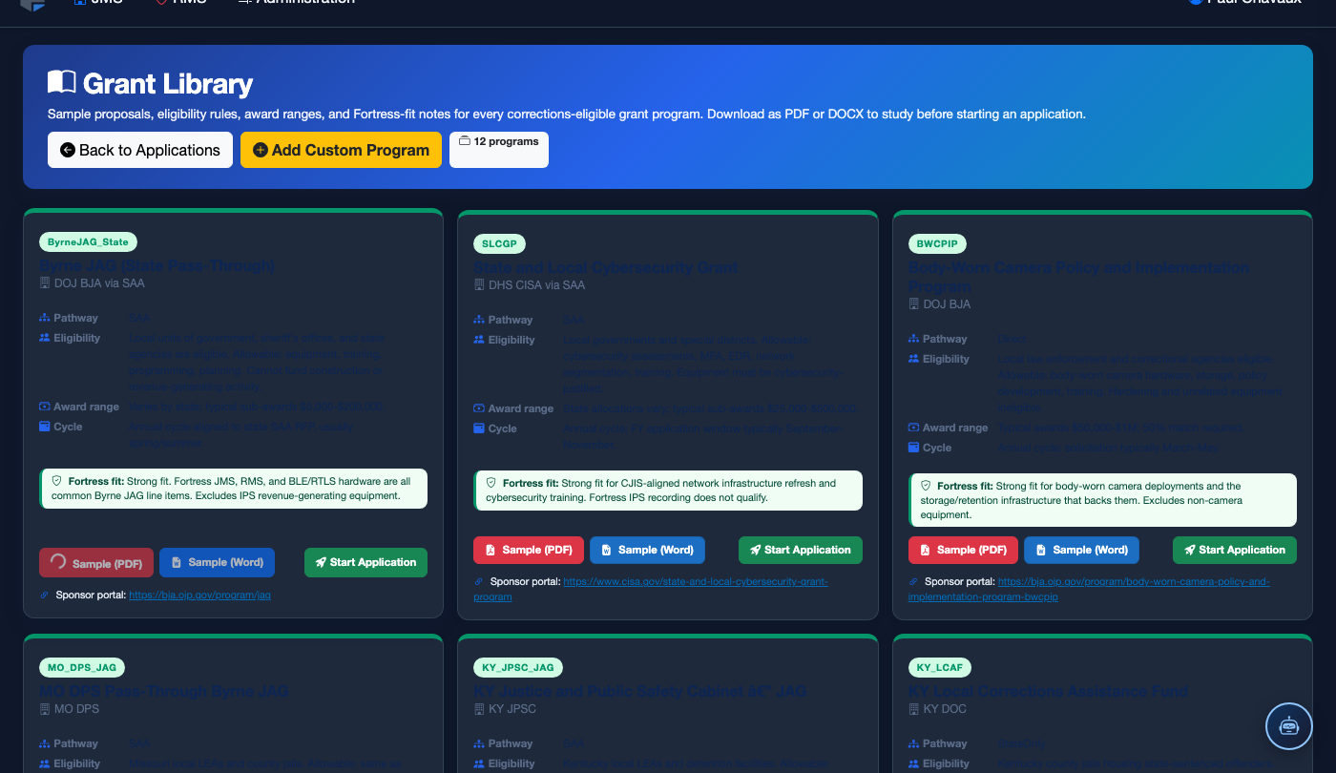The height and width of the screenshot is (773, 1336).
Task: Click 'MO DPS' sponsor text
Action: pyautogui.click(x=76, y=709)
